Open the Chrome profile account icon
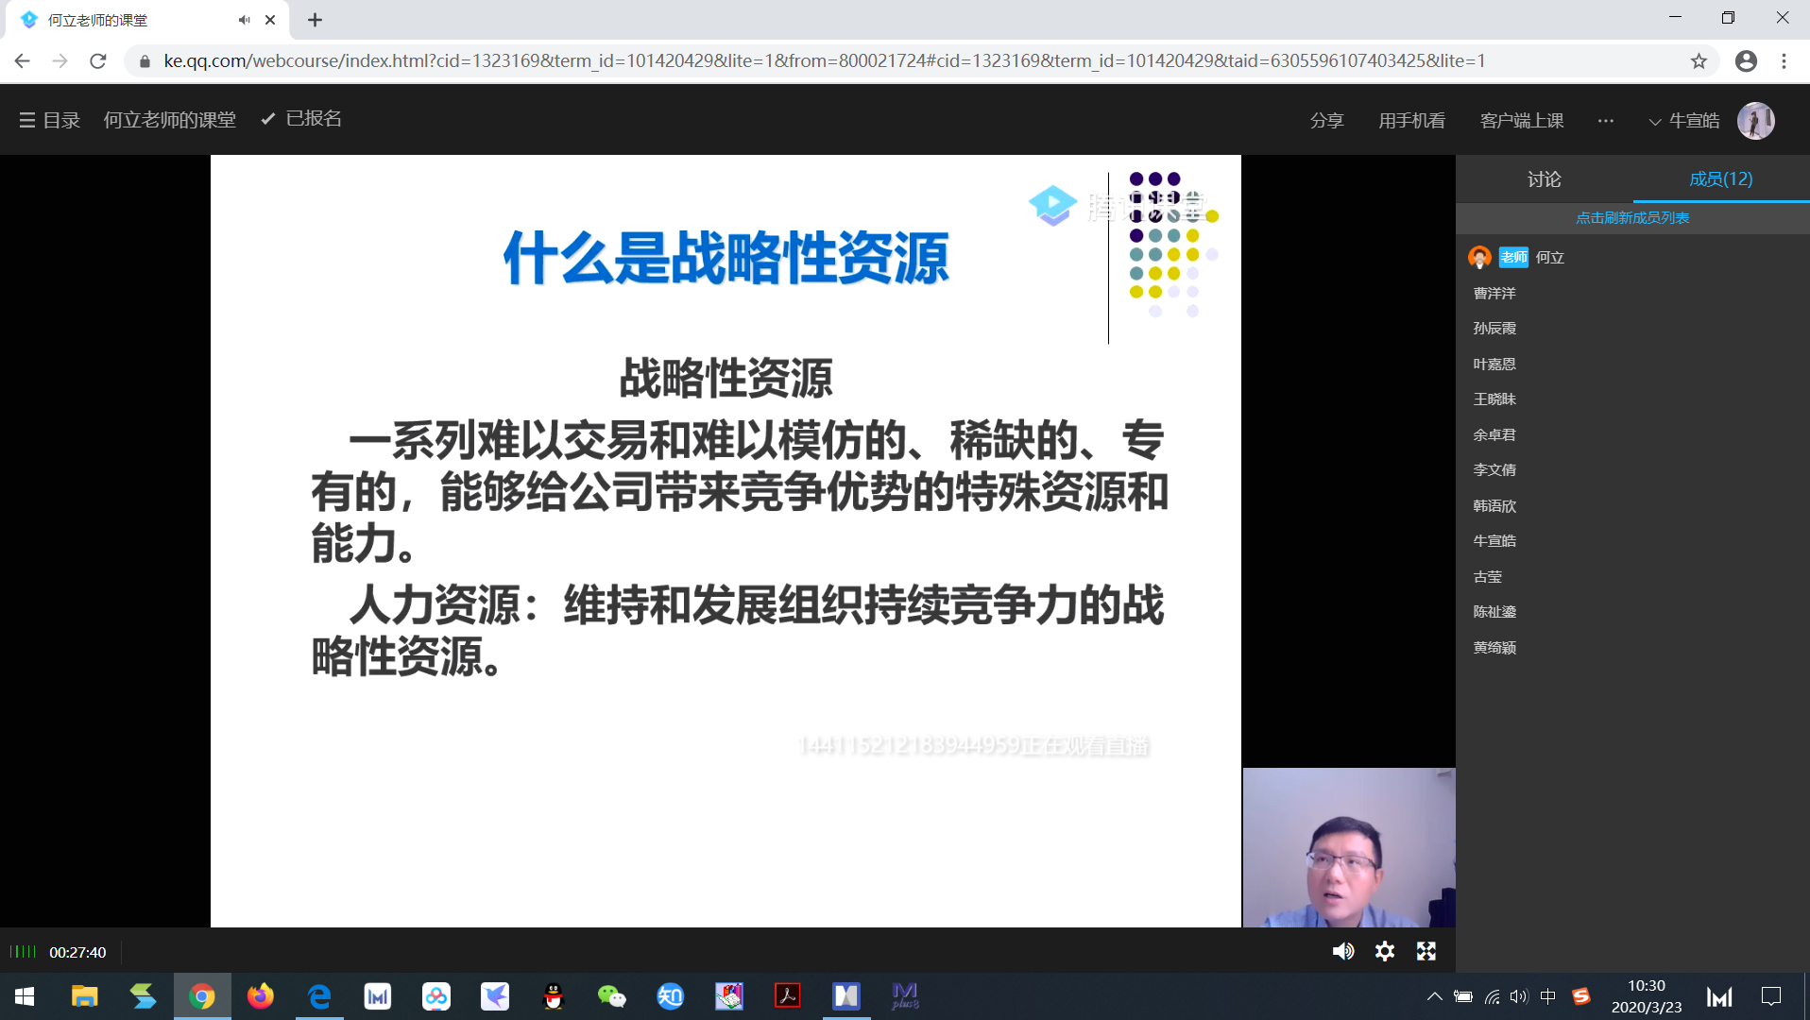1810x1020 pixels. 1746,61
